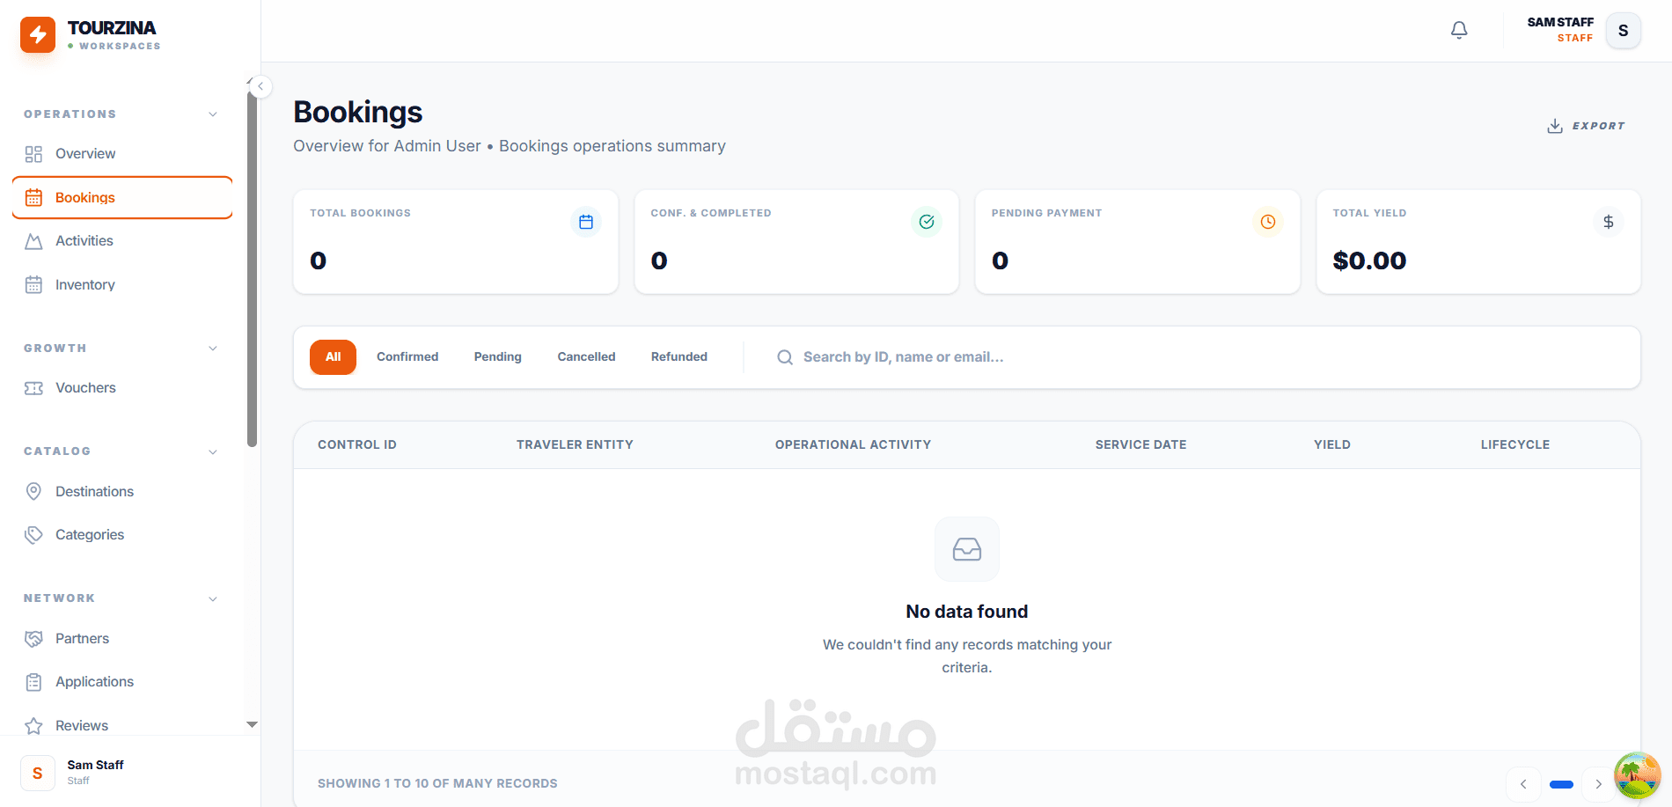Go to Inventory page
The width and height of the screenshot is (1672, 807).
[122, 285]
